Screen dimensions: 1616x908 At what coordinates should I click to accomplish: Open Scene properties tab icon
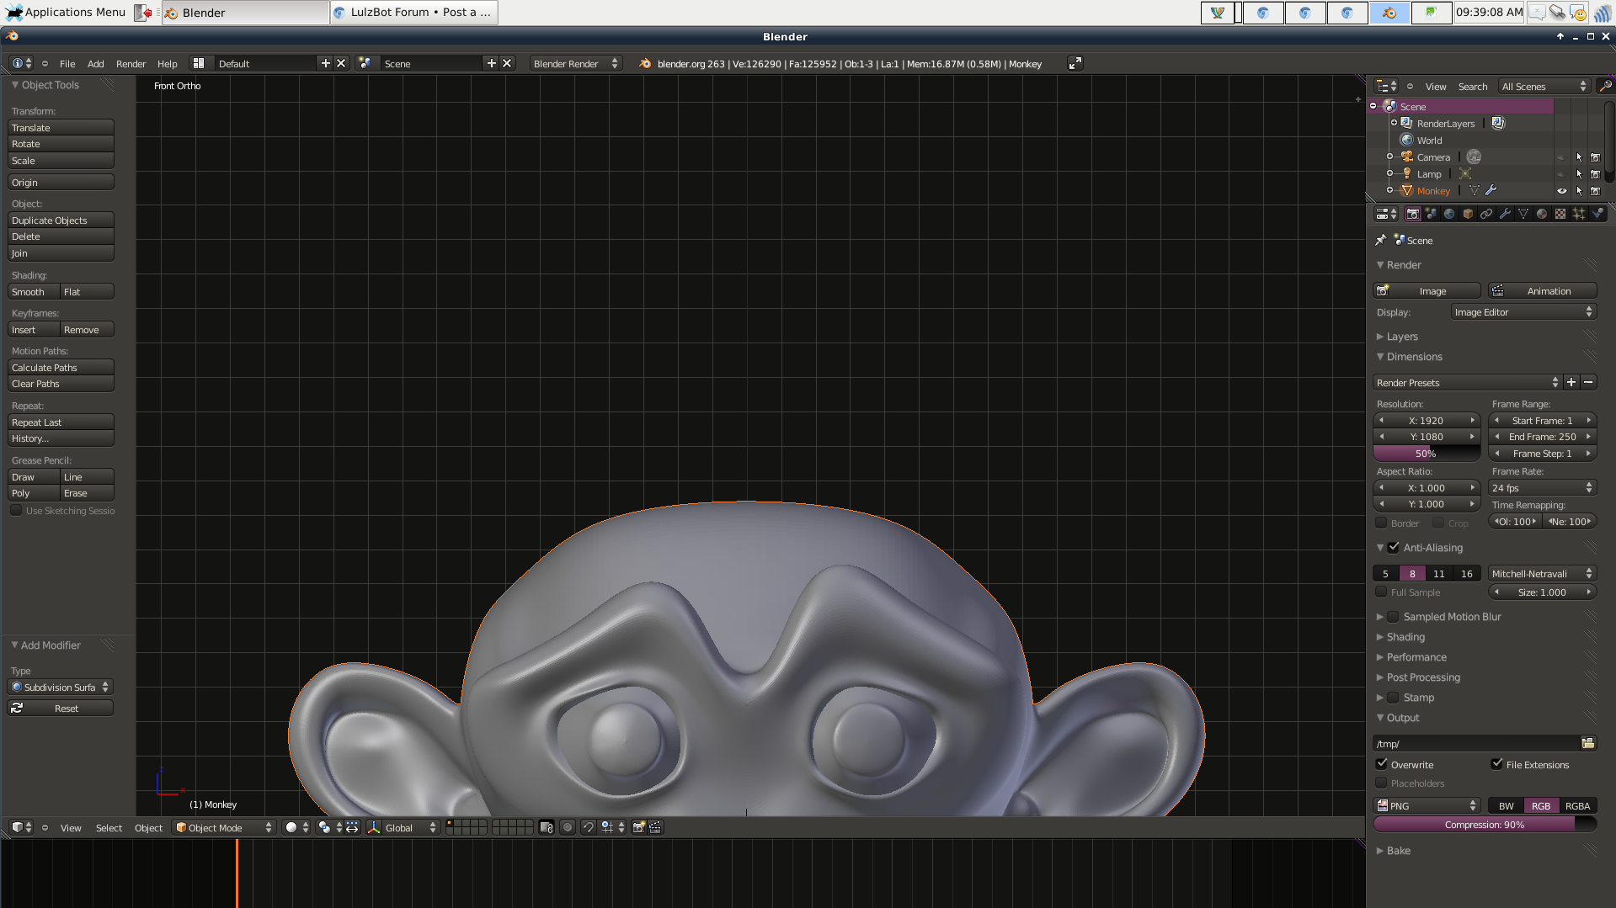click(x=1431, y=214)
